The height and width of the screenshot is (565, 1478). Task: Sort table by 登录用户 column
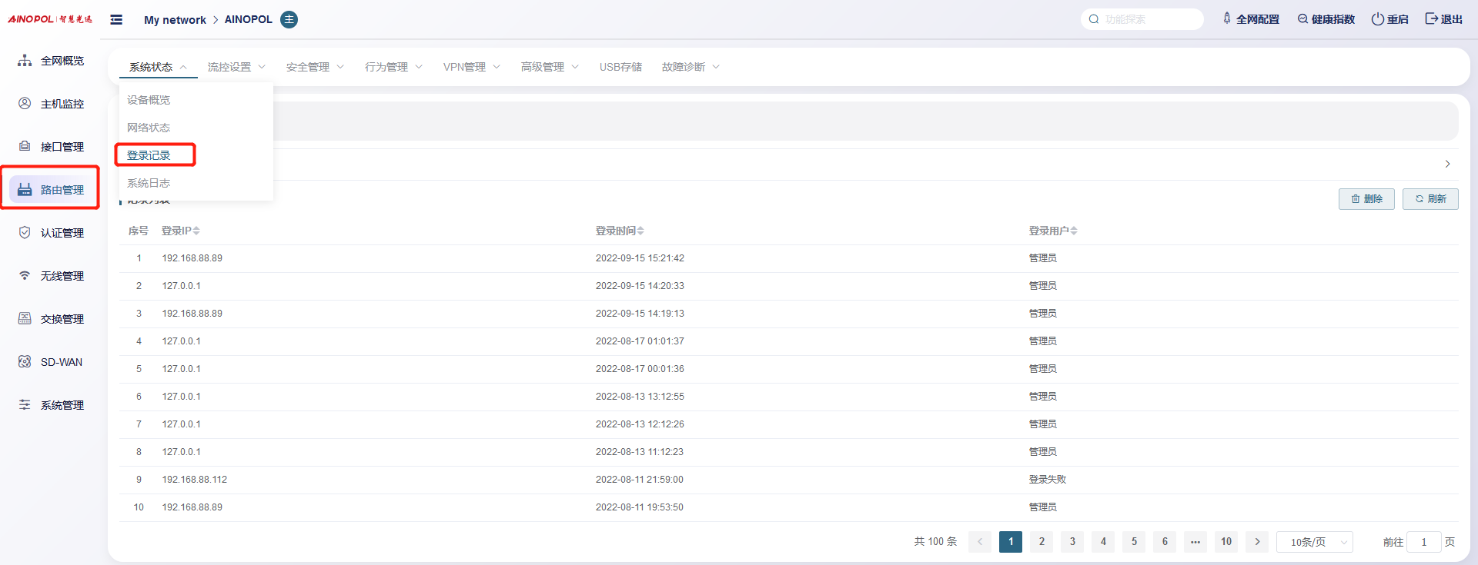point(1074,231)
